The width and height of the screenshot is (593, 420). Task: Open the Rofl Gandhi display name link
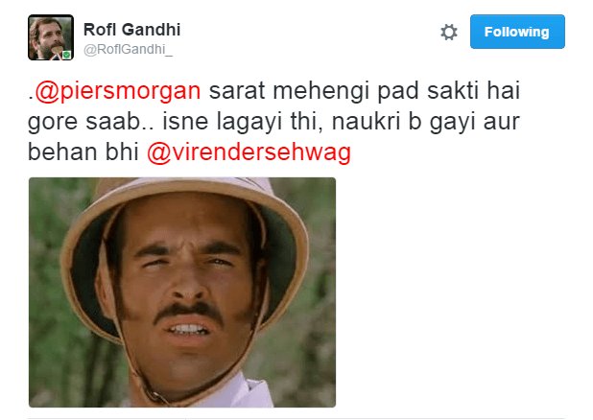132,30
